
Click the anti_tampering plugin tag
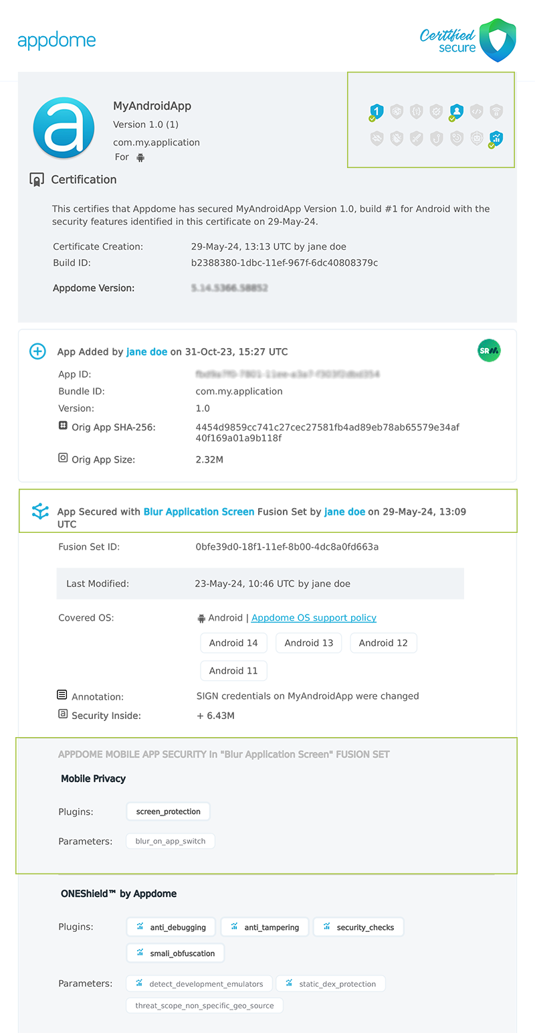point(265,927)
